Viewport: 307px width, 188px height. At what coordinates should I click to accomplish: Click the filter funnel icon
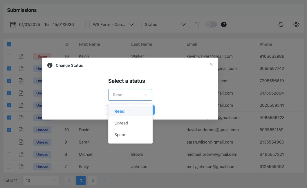(x=197, y=24)
